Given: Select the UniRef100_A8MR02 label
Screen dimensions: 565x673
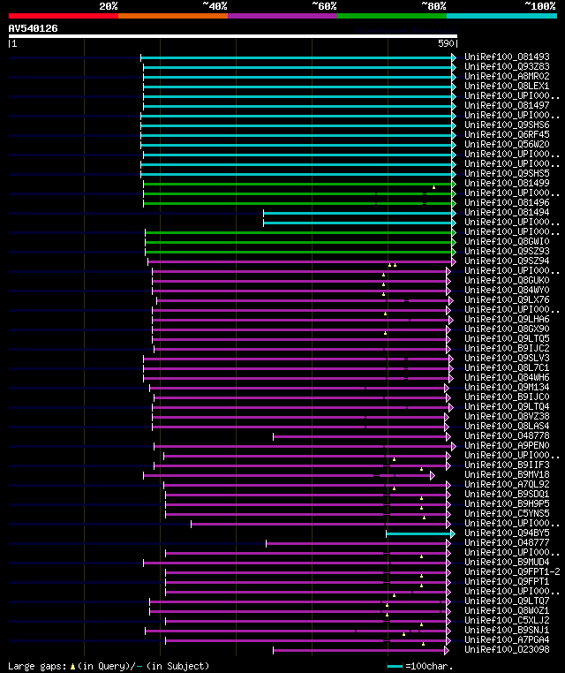Looking at the screenshot, I should point(507,76).
